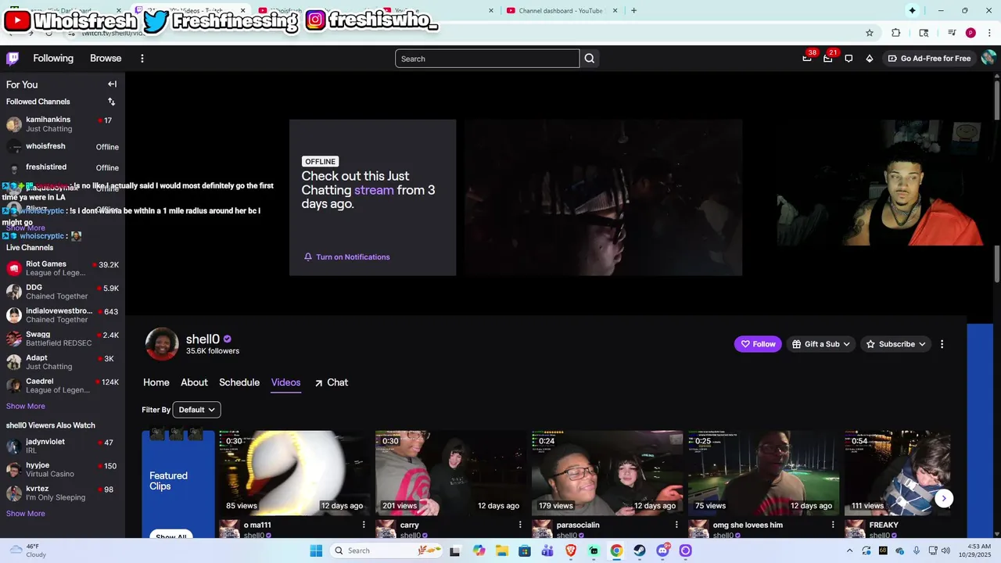Viewport: 1001px width, 563px height.
Task: Open options for omg she lovees him clip
Action: pos(833,525)
